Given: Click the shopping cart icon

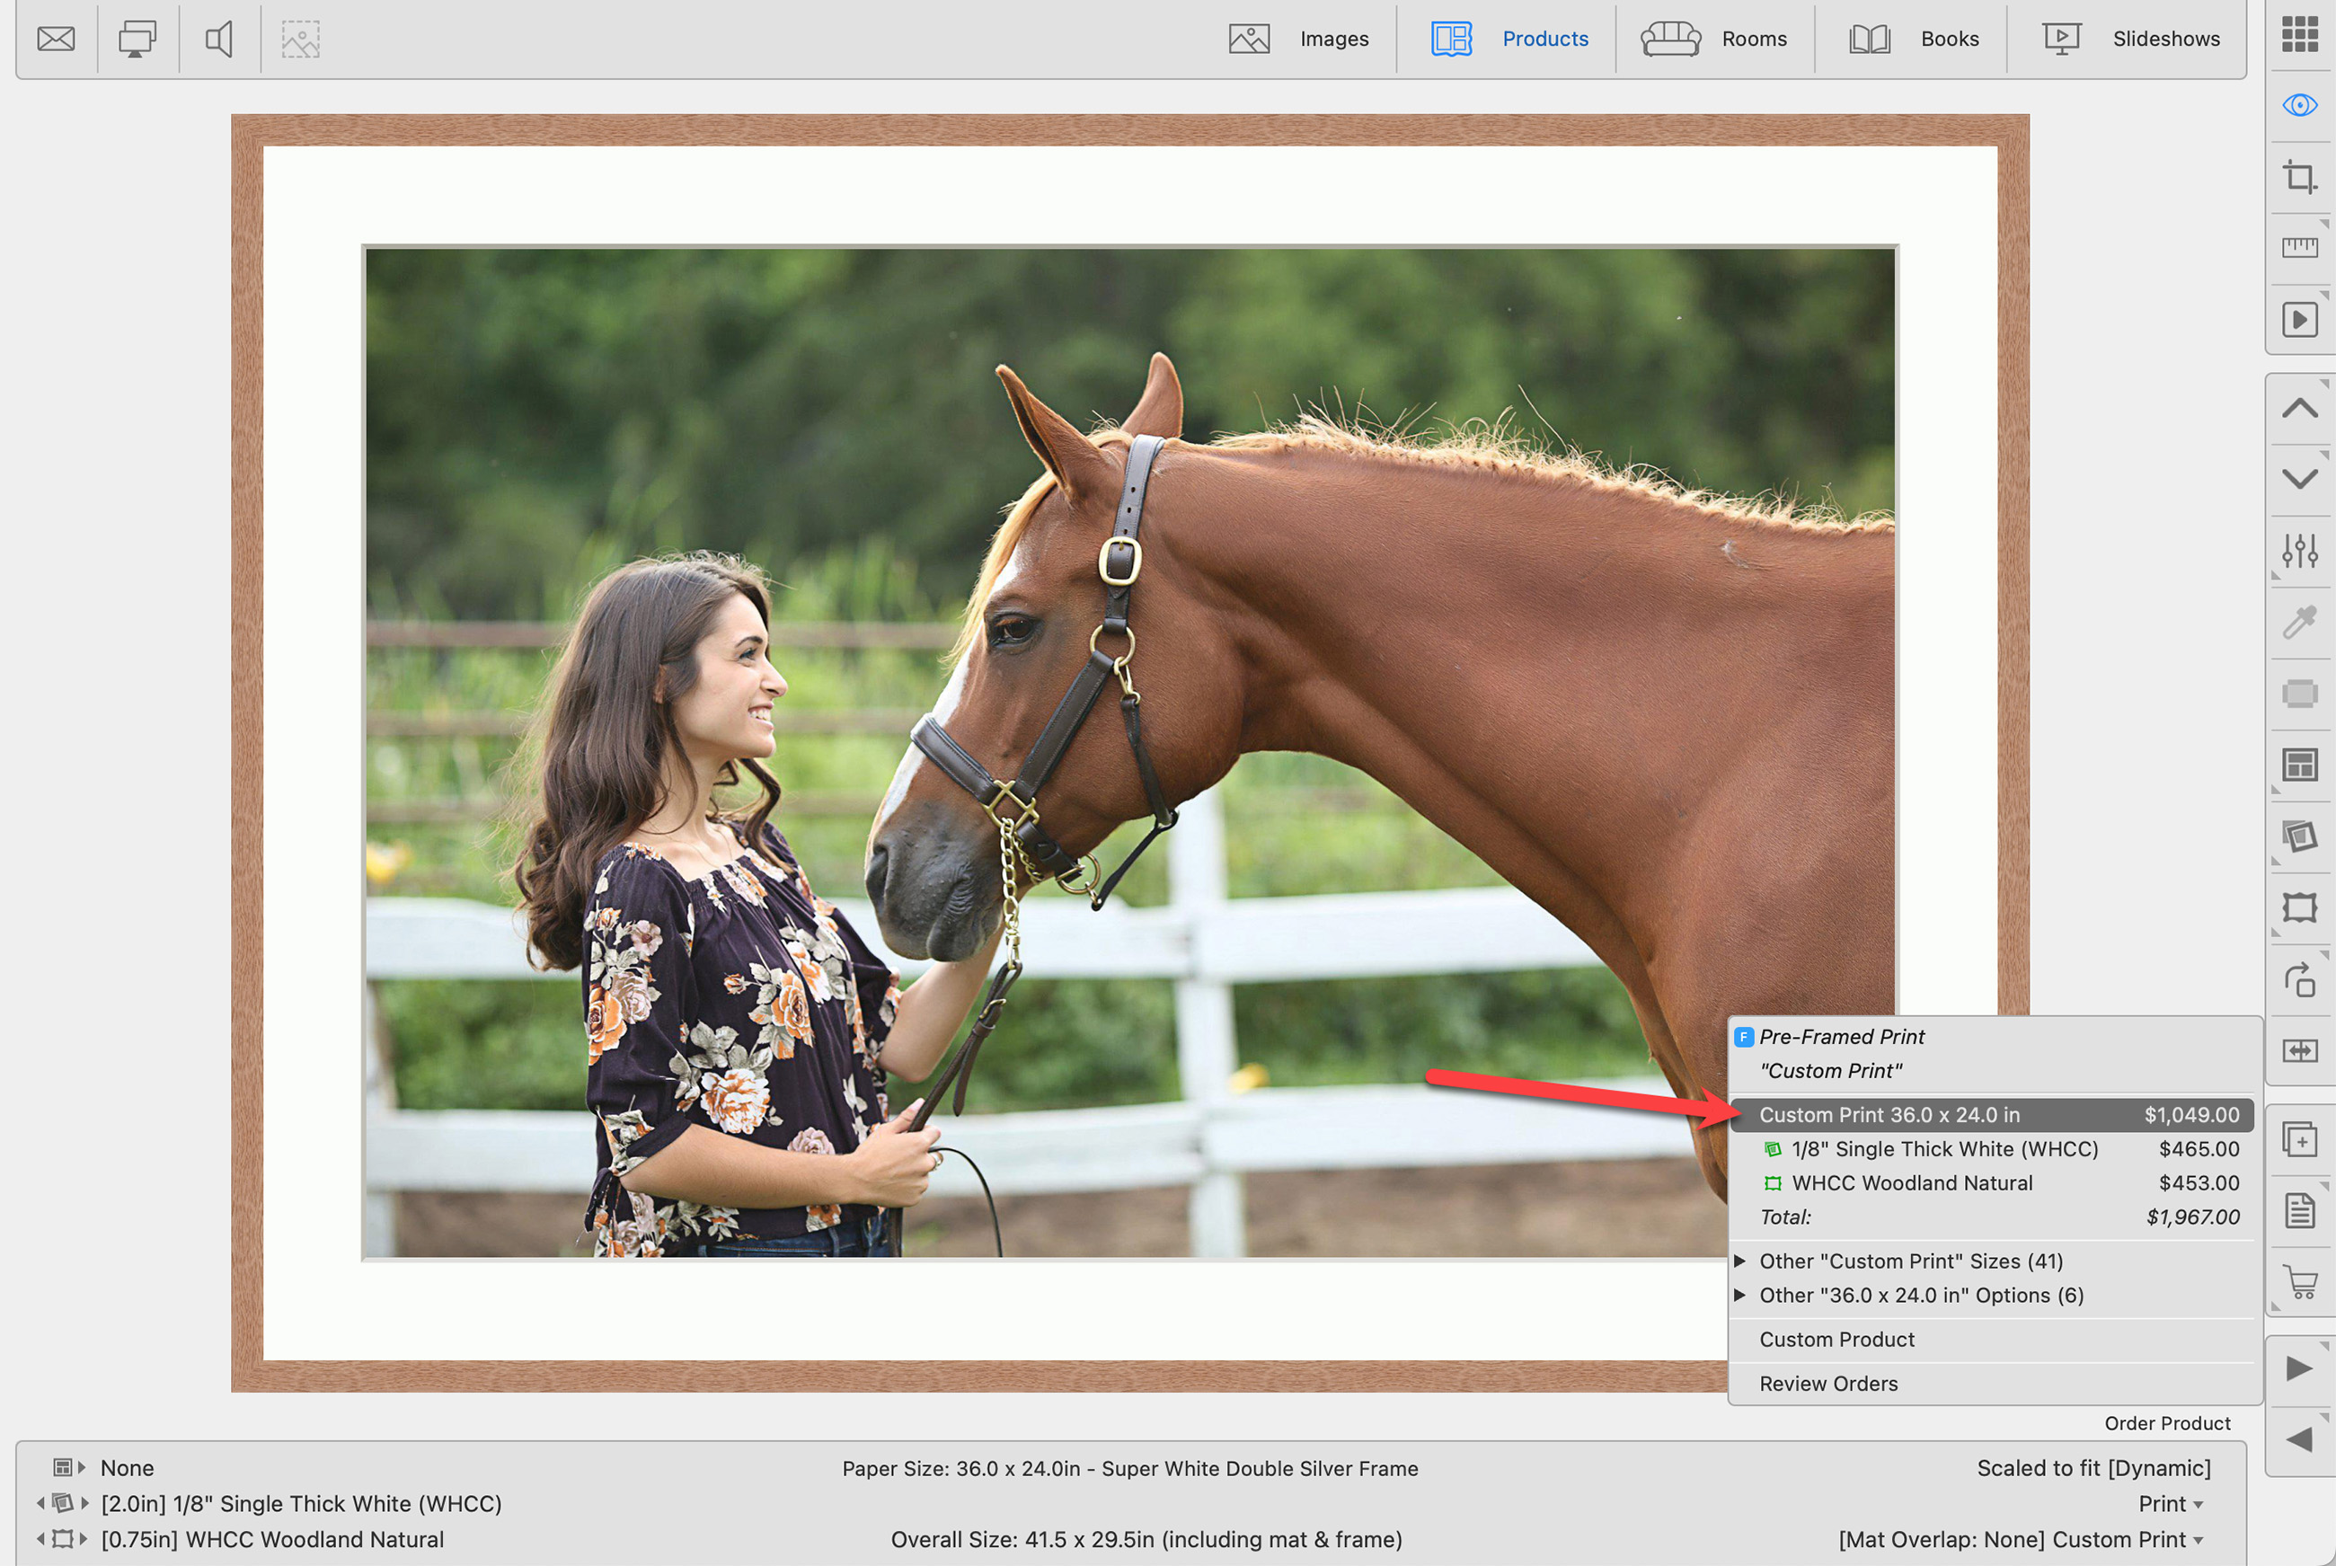Looking at the screenshot, I should [x=2299, y=1281].
